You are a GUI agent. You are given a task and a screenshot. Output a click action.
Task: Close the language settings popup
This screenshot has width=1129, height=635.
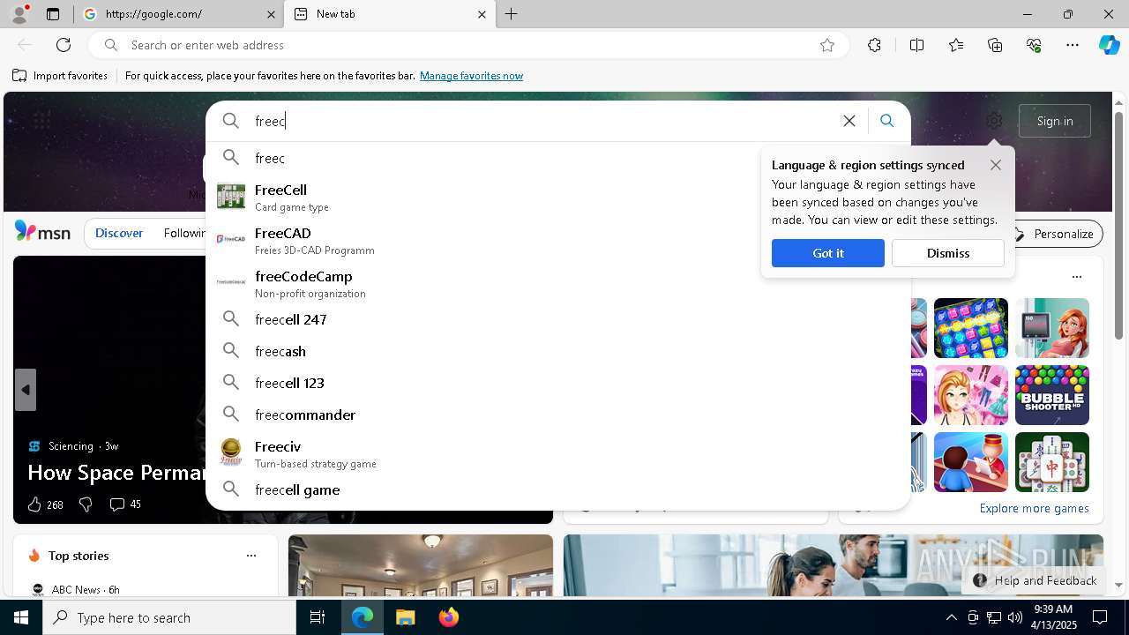[996, 165]
